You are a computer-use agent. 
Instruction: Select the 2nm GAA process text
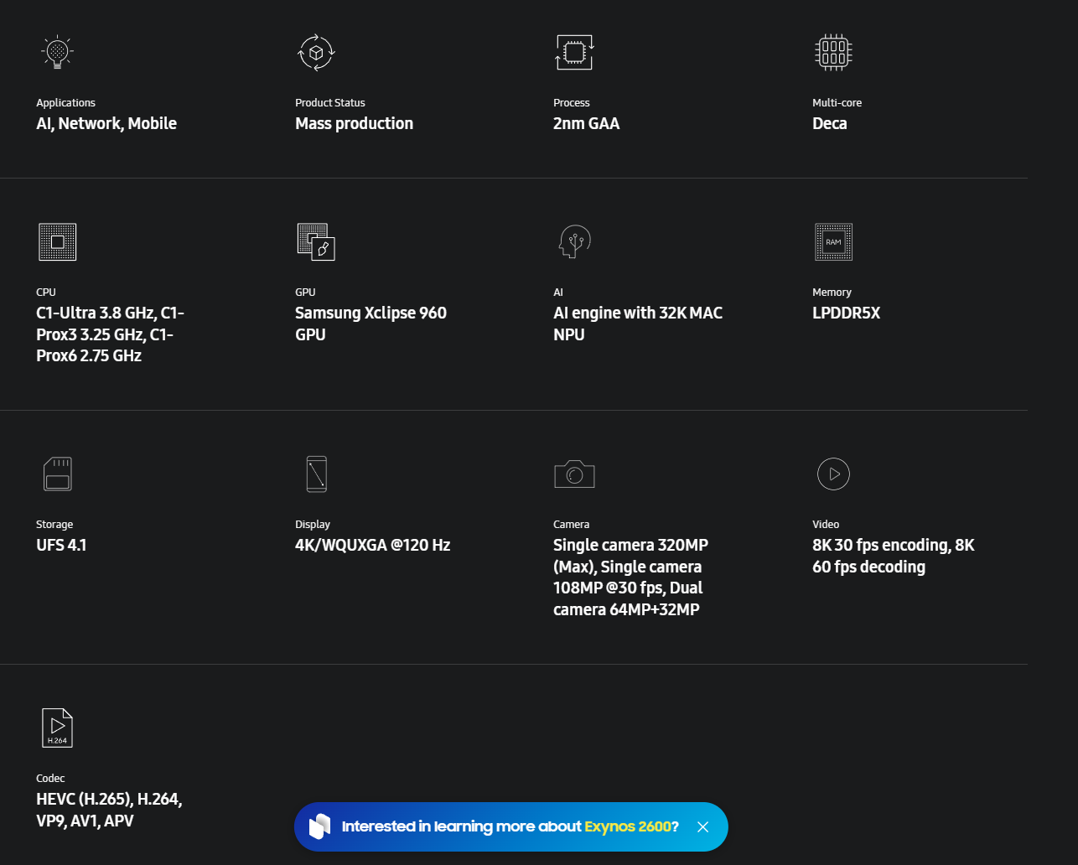(586, 124)
